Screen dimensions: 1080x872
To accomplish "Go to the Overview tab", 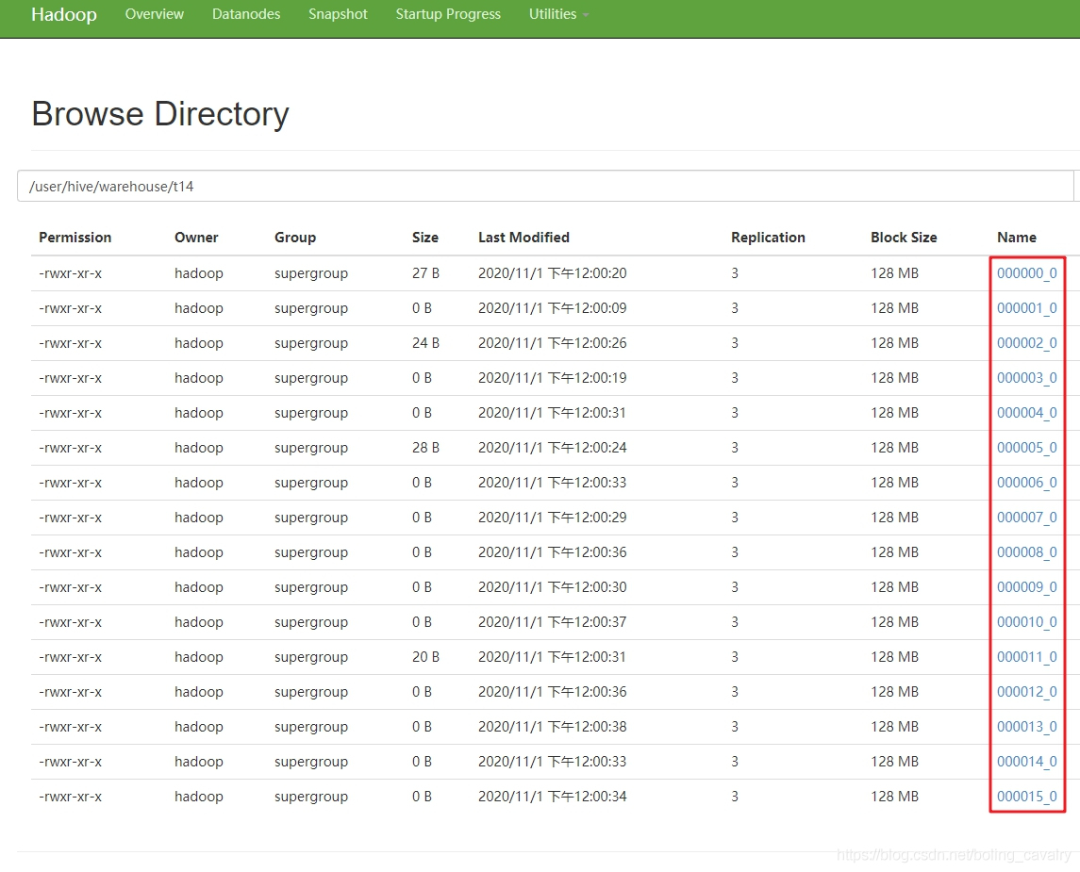I will pos(155,14).
